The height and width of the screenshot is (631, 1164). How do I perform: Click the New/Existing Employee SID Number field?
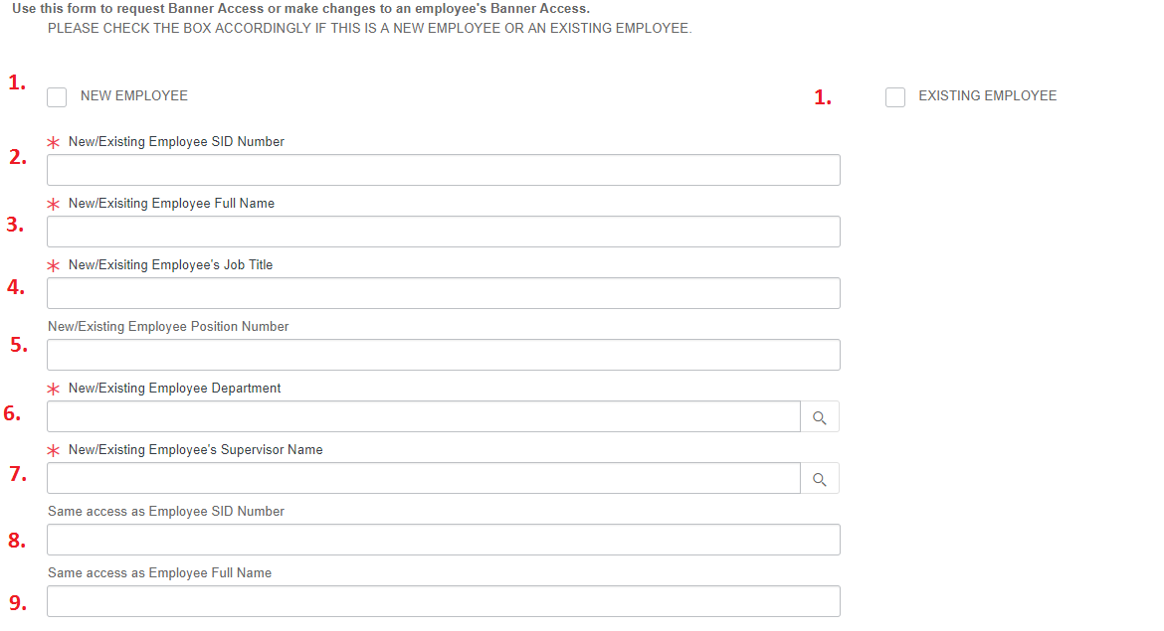pyautogui.click(x=443, y=170)
